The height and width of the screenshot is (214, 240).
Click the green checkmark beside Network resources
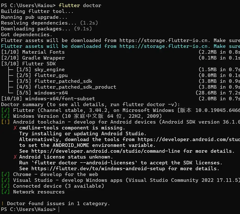click(x=5, y=192)
